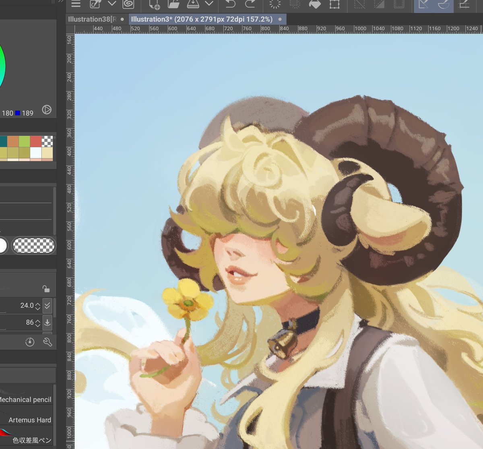Undo the last action

(x=231, y=5)
